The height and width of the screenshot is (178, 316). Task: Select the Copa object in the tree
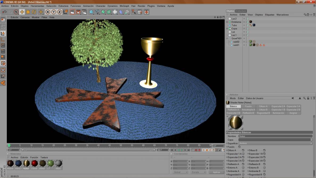tap(234, 29)
